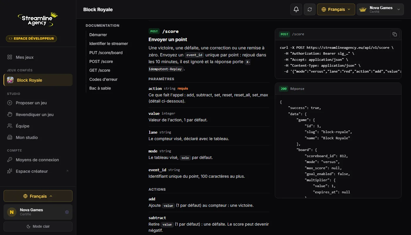Viewport: 411px width, 235px height.
Task: Click the event_id parameter name
Action: [157, 170]
